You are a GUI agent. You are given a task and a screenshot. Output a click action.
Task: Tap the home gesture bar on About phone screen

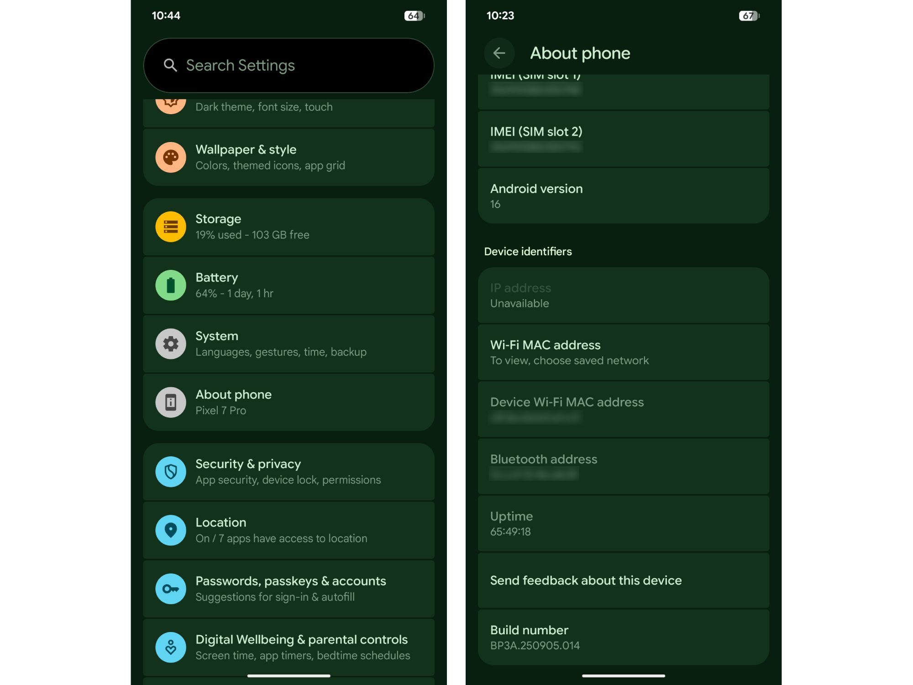click(623, 675)
